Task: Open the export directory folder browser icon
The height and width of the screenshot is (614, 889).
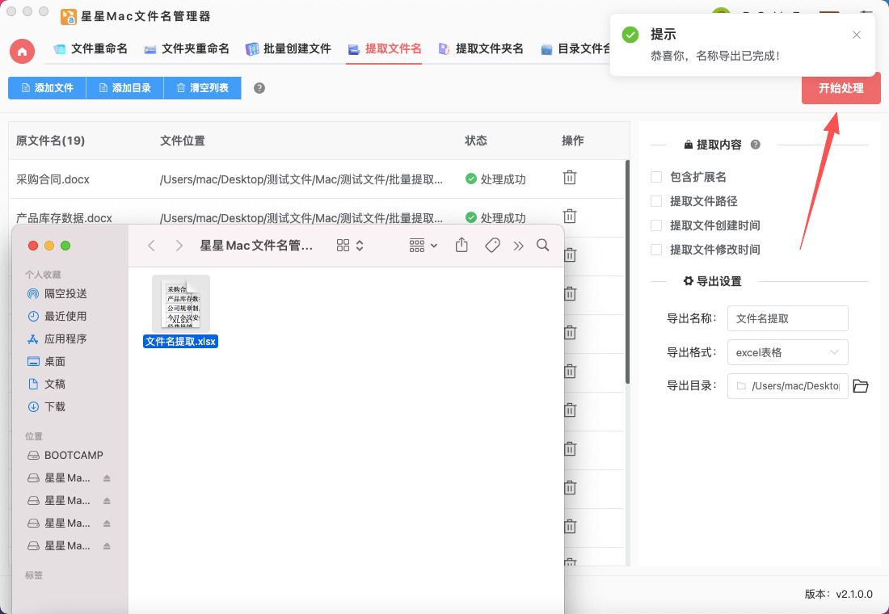Action: coord(861,386)
